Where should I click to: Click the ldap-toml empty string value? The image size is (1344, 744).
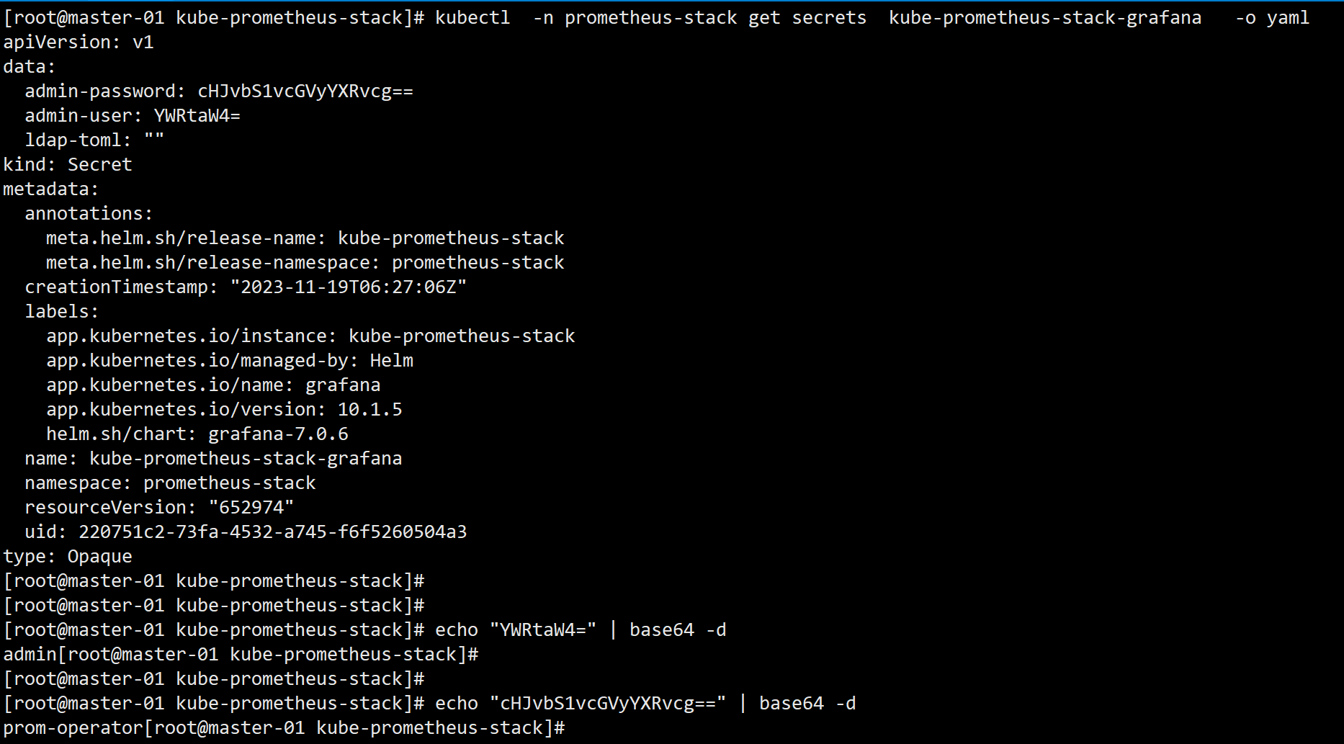[153, 140]
